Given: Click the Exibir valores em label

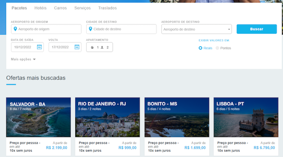Looking at the screenshot, I should [214, 40].
